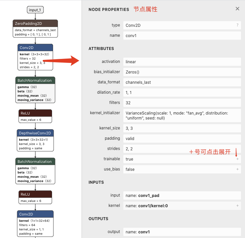Image resolution: width=245 pixels, height=238 pixels.
Task: Click the INPUTS section heading
Action: click(x=96, y=182)
